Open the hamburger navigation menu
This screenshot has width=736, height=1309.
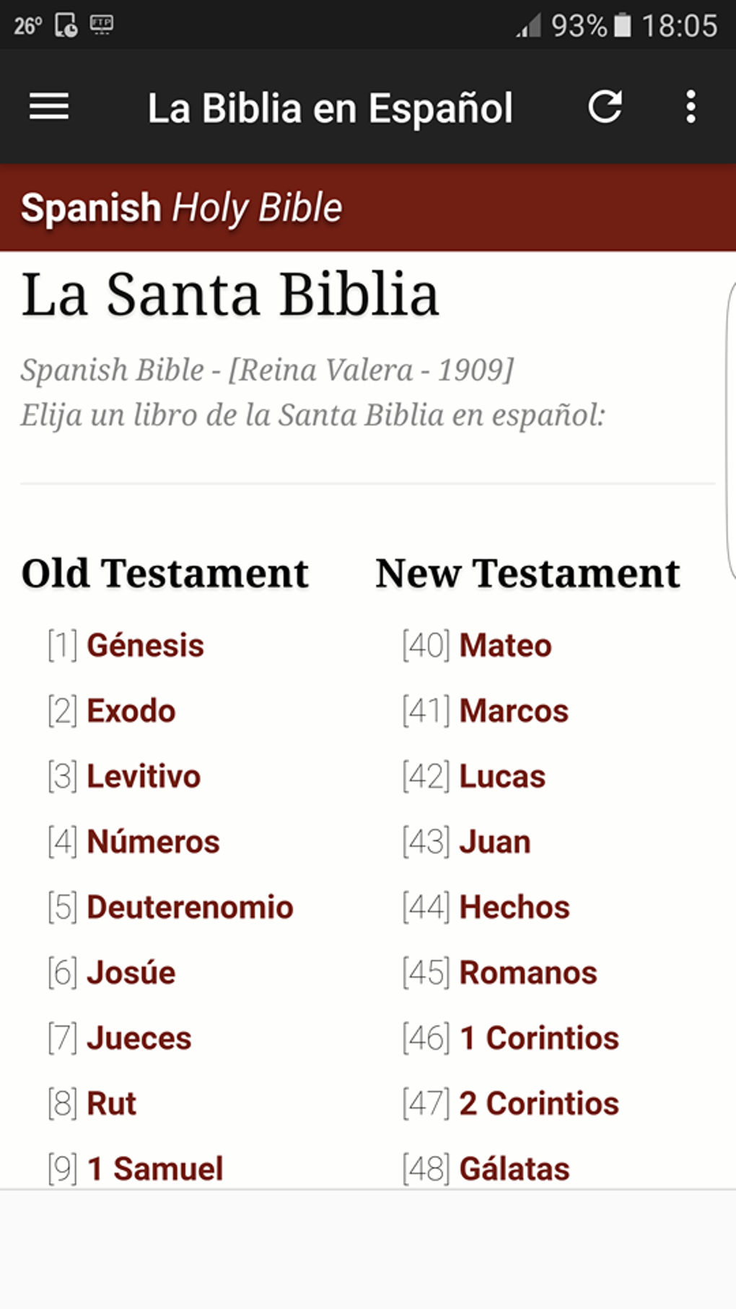tap(49, 107)
